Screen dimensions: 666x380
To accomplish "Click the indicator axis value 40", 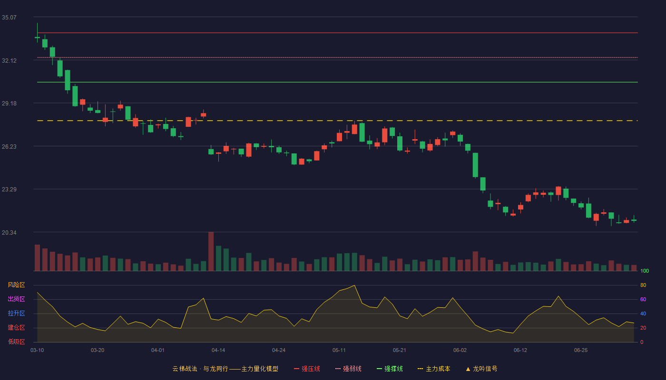I will (643, 314).
